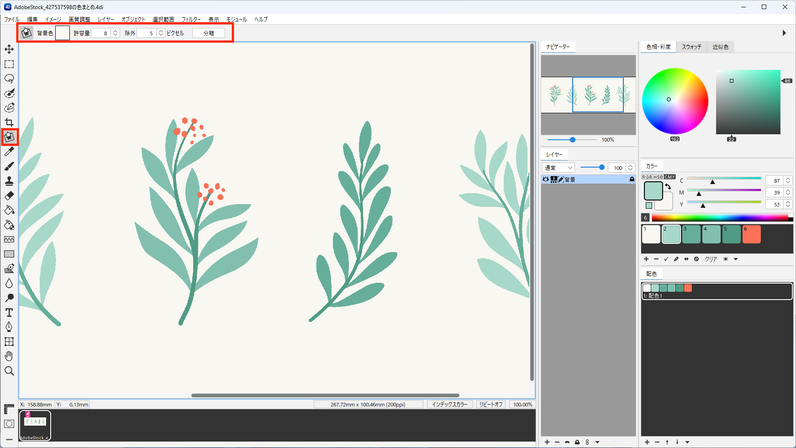This screenshot has height=448, width=796.
Task: Open the 通常 blend mode dropdown
Action: pos(558,168)
